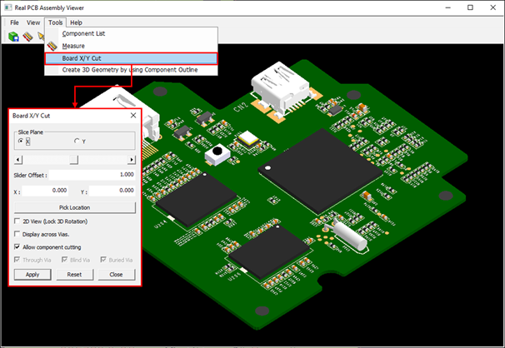Open the File menu
505x348 pixels.
14,22
